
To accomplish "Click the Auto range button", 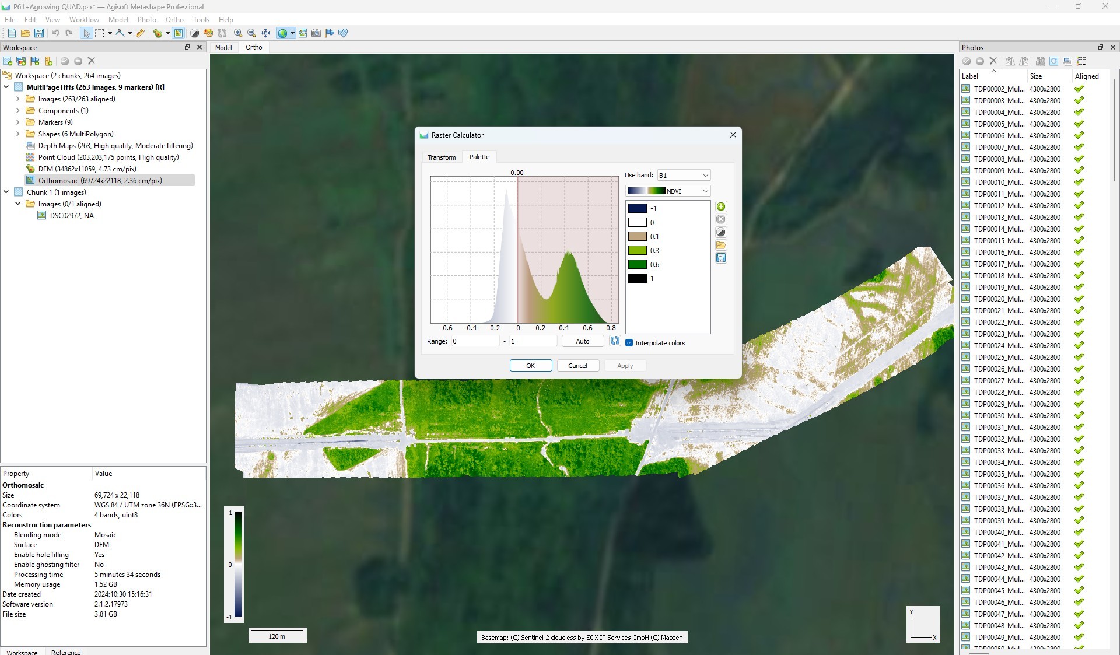I will (x=582, y=341).
